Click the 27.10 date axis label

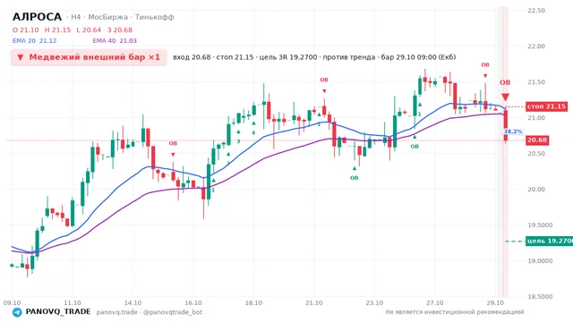[434, 303]
